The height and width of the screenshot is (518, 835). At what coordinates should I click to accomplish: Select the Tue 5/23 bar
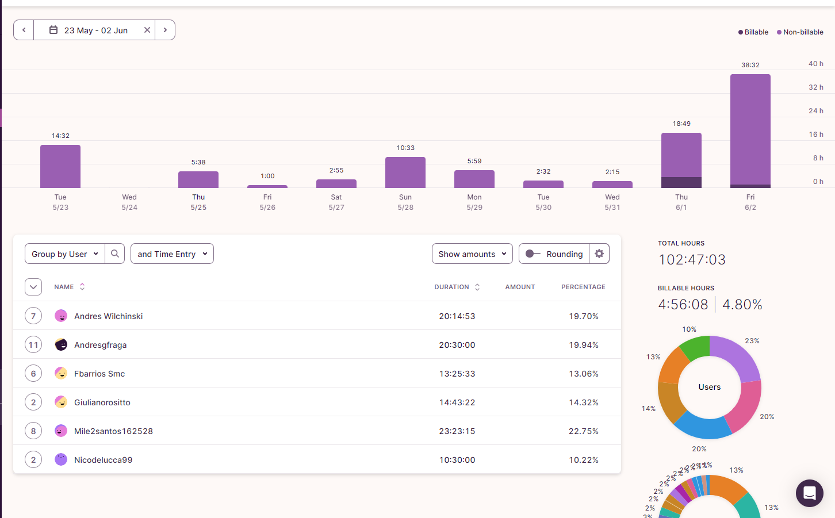pyautogui.click(x=60, y=166)
